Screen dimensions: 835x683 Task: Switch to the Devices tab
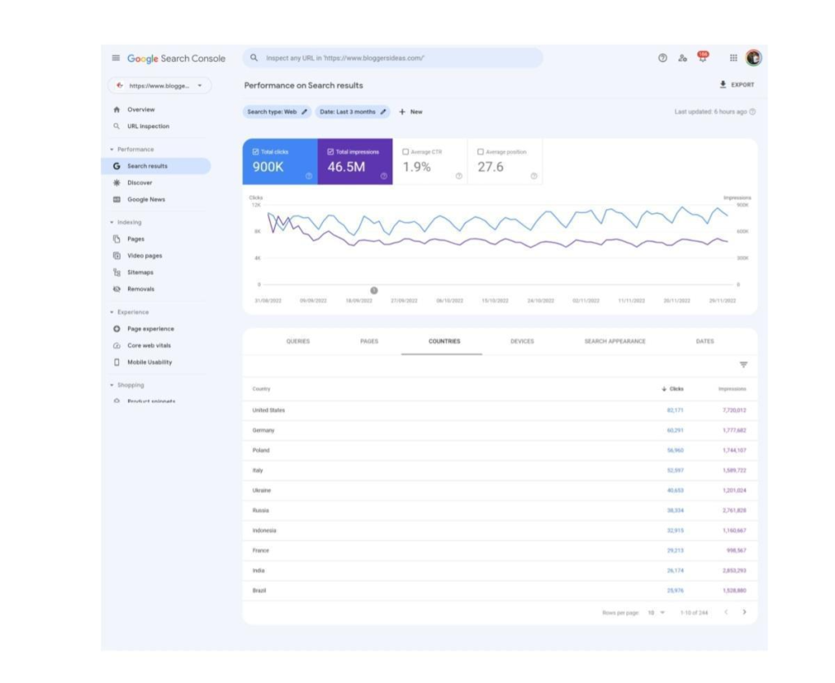[x=522, y=341]
